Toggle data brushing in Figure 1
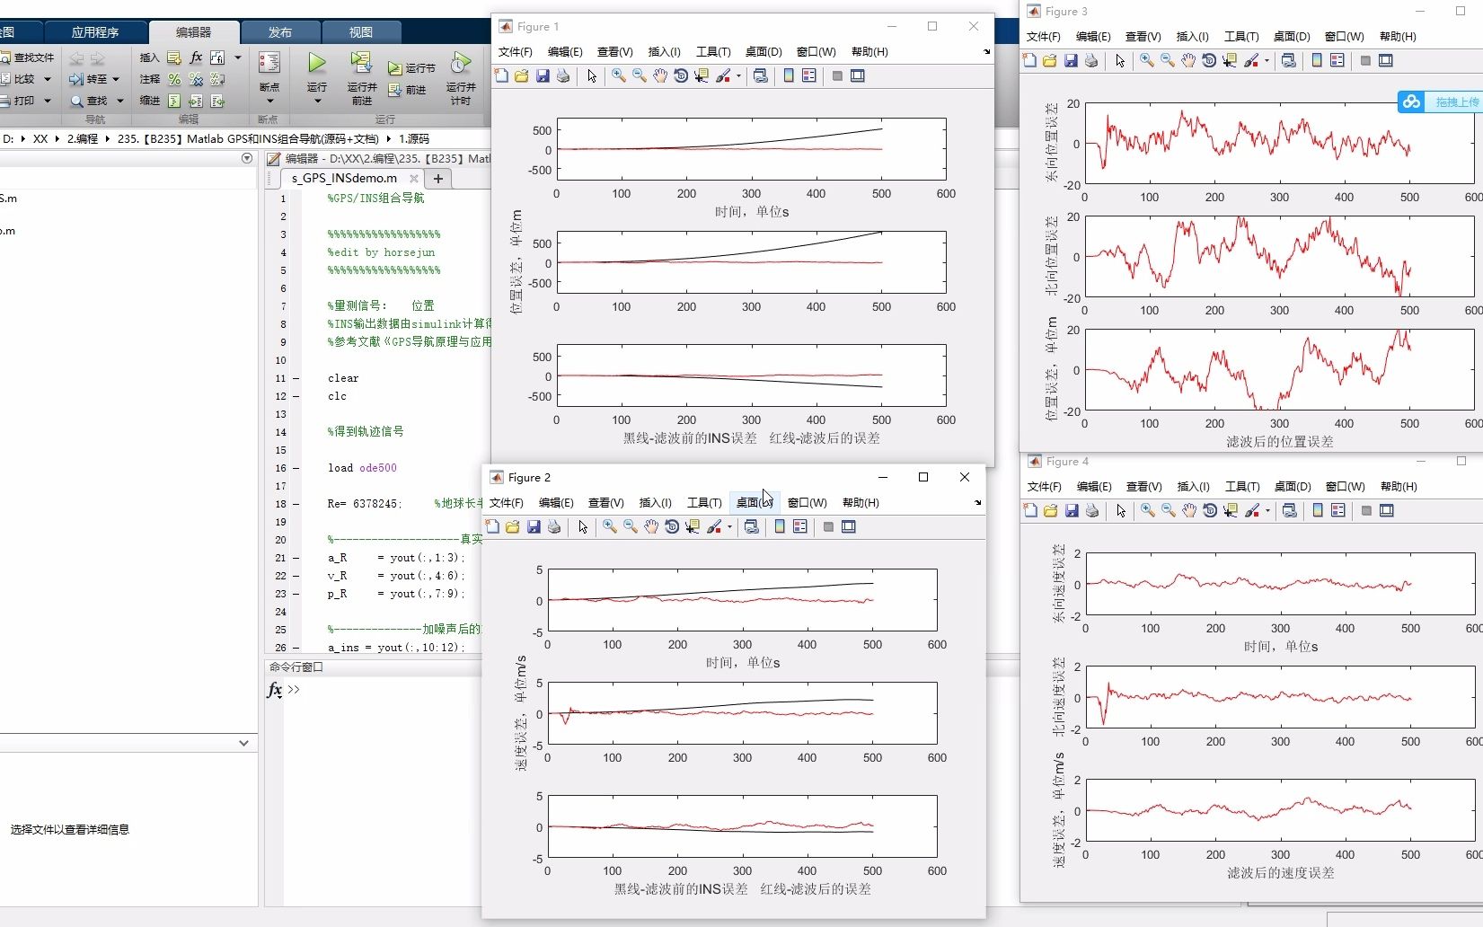Viewport: 1483px width, 927px height. 723,76
